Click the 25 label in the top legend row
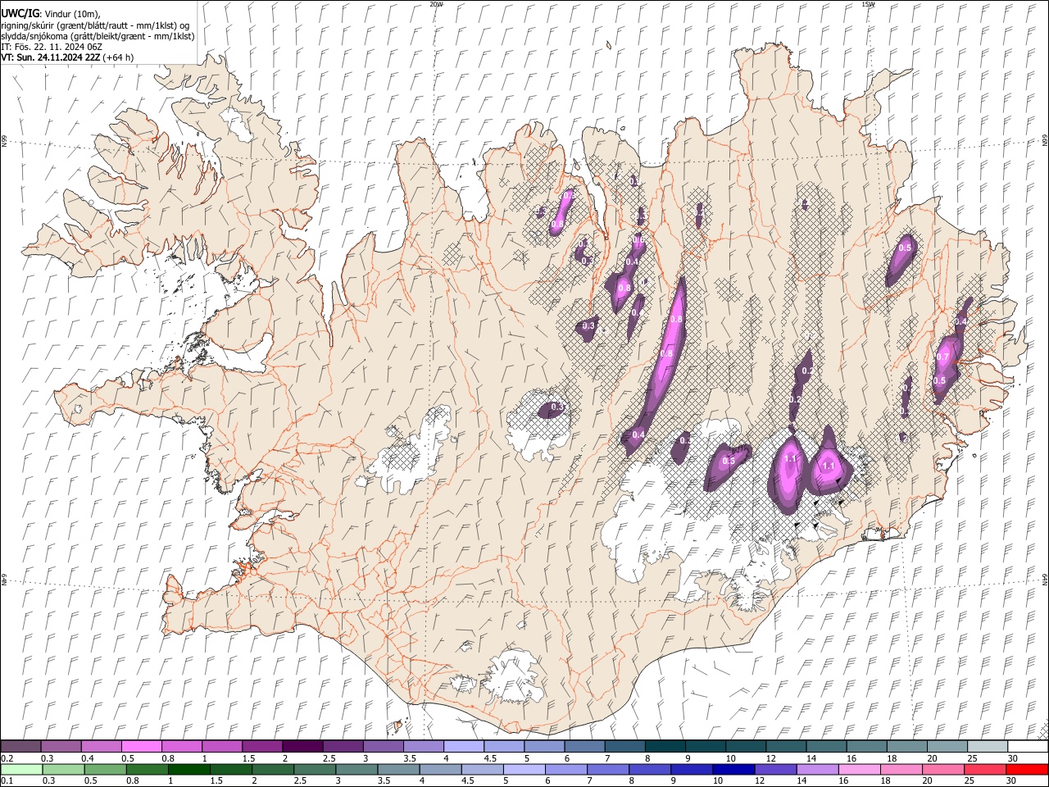 click(972, 758)
